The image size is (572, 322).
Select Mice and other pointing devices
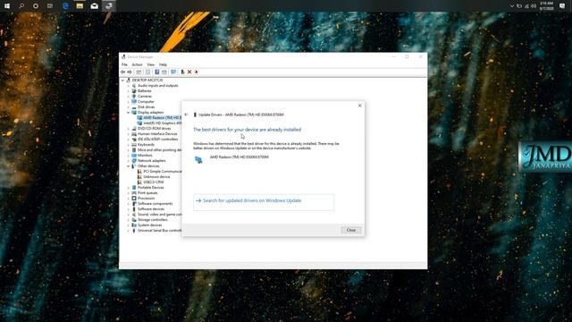(159, 150)
